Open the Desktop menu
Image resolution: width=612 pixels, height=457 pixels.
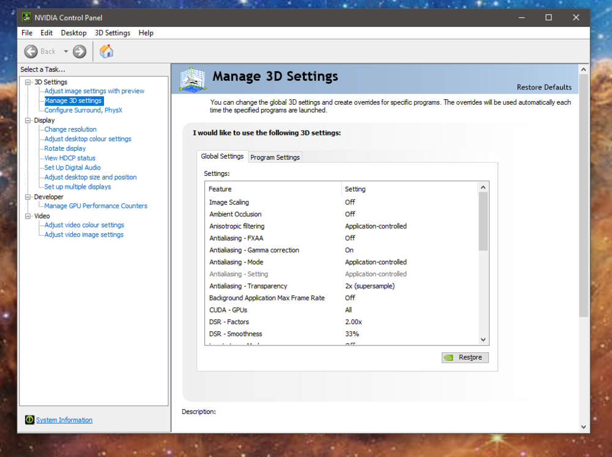tap(73, 33)
